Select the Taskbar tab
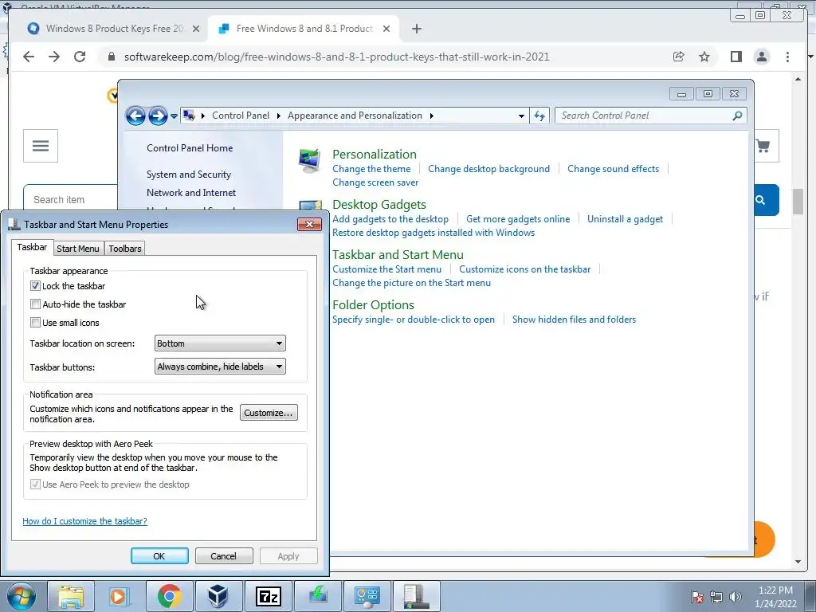The width and height of the screenshot is (816, 612). pos(32,247)
